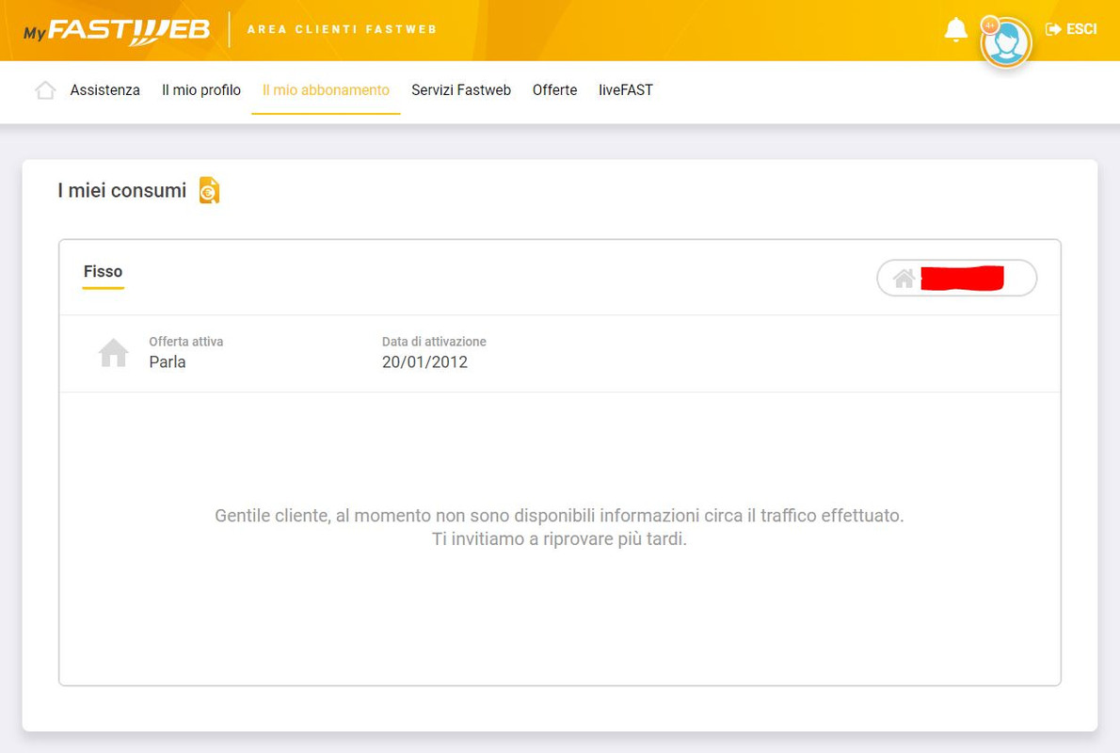
Task: Click the activation date 20/01/2012
Action: pyautogui.click(x=424, y=362)
